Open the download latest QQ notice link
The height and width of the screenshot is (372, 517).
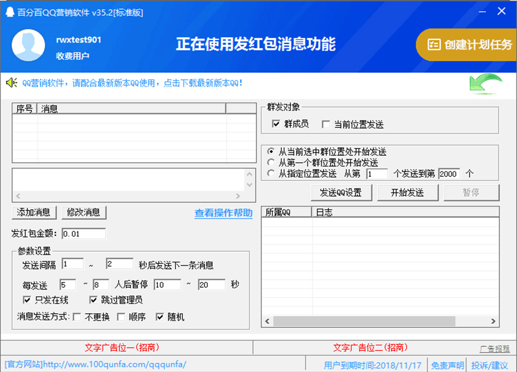click(132, 83)
